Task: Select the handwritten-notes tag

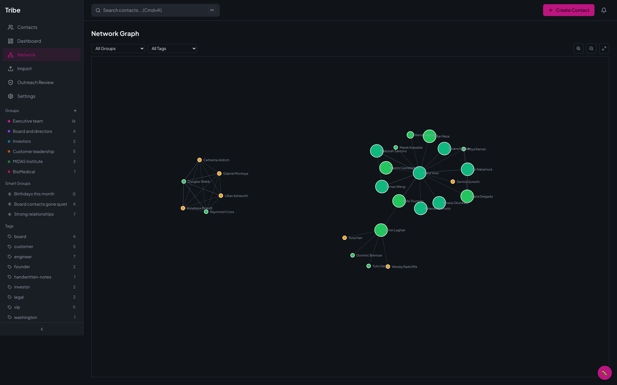Action: pyautogui.click(x=42, y=277)
